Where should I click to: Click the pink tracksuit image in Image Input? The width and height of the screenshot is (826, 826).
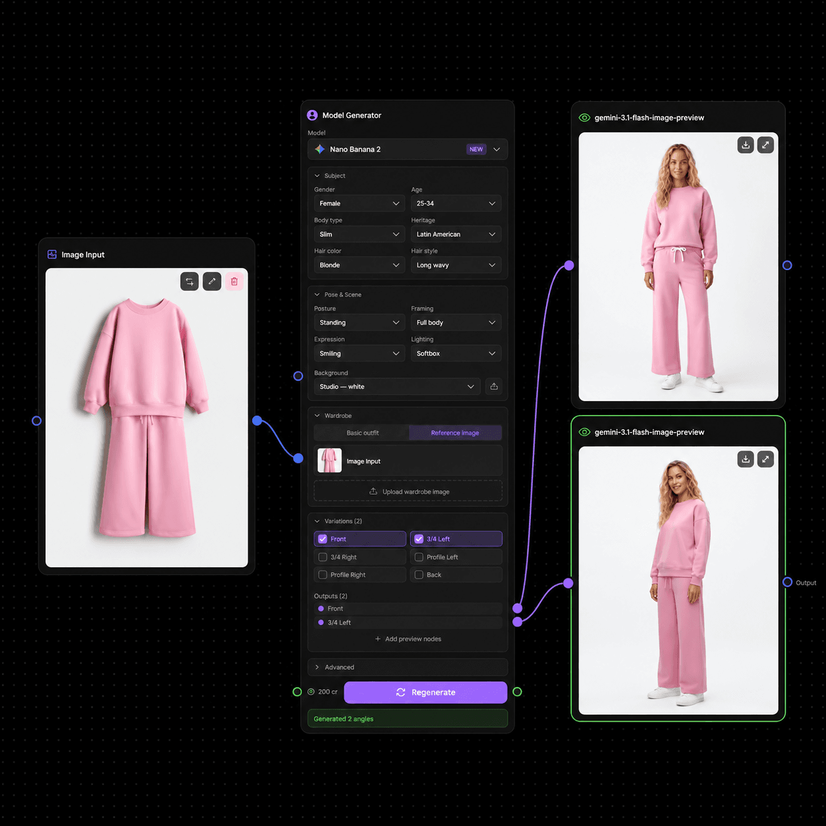pos(147,418)
